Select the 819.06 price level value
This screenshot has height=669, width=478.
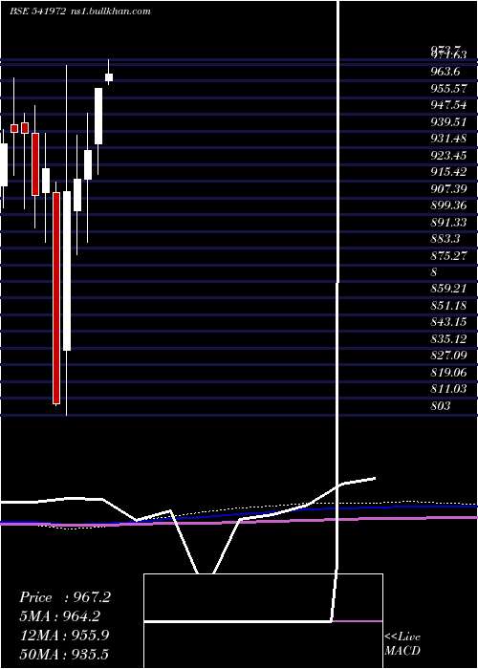tap(448, 373)
